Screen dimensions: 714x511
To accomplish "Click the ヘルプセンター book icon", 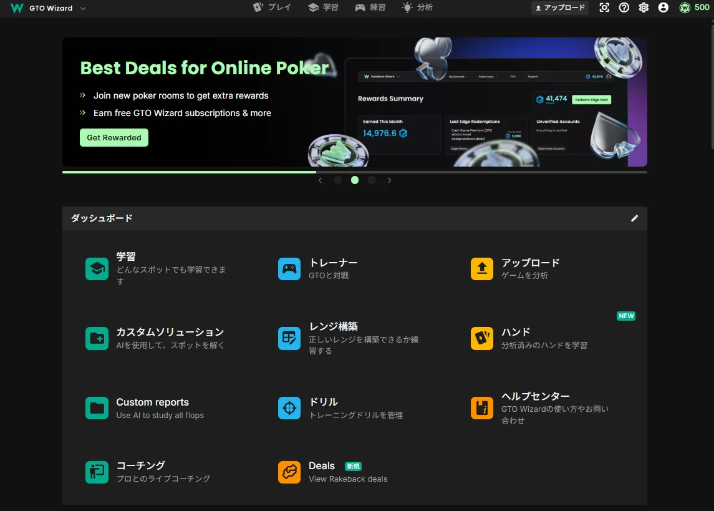I will click(x=481, y=408).
